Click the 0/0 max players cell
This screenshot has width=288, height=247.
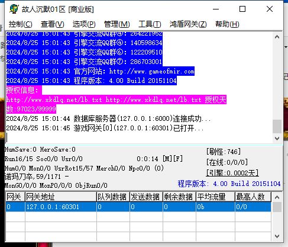(x=253, y=207)
